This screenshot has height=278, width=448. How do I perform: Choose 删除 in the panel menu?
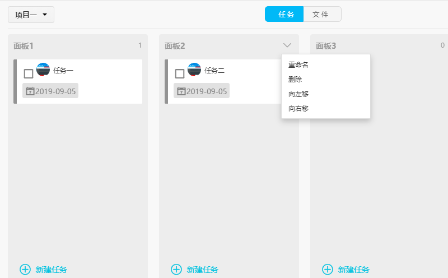(295, 80)
